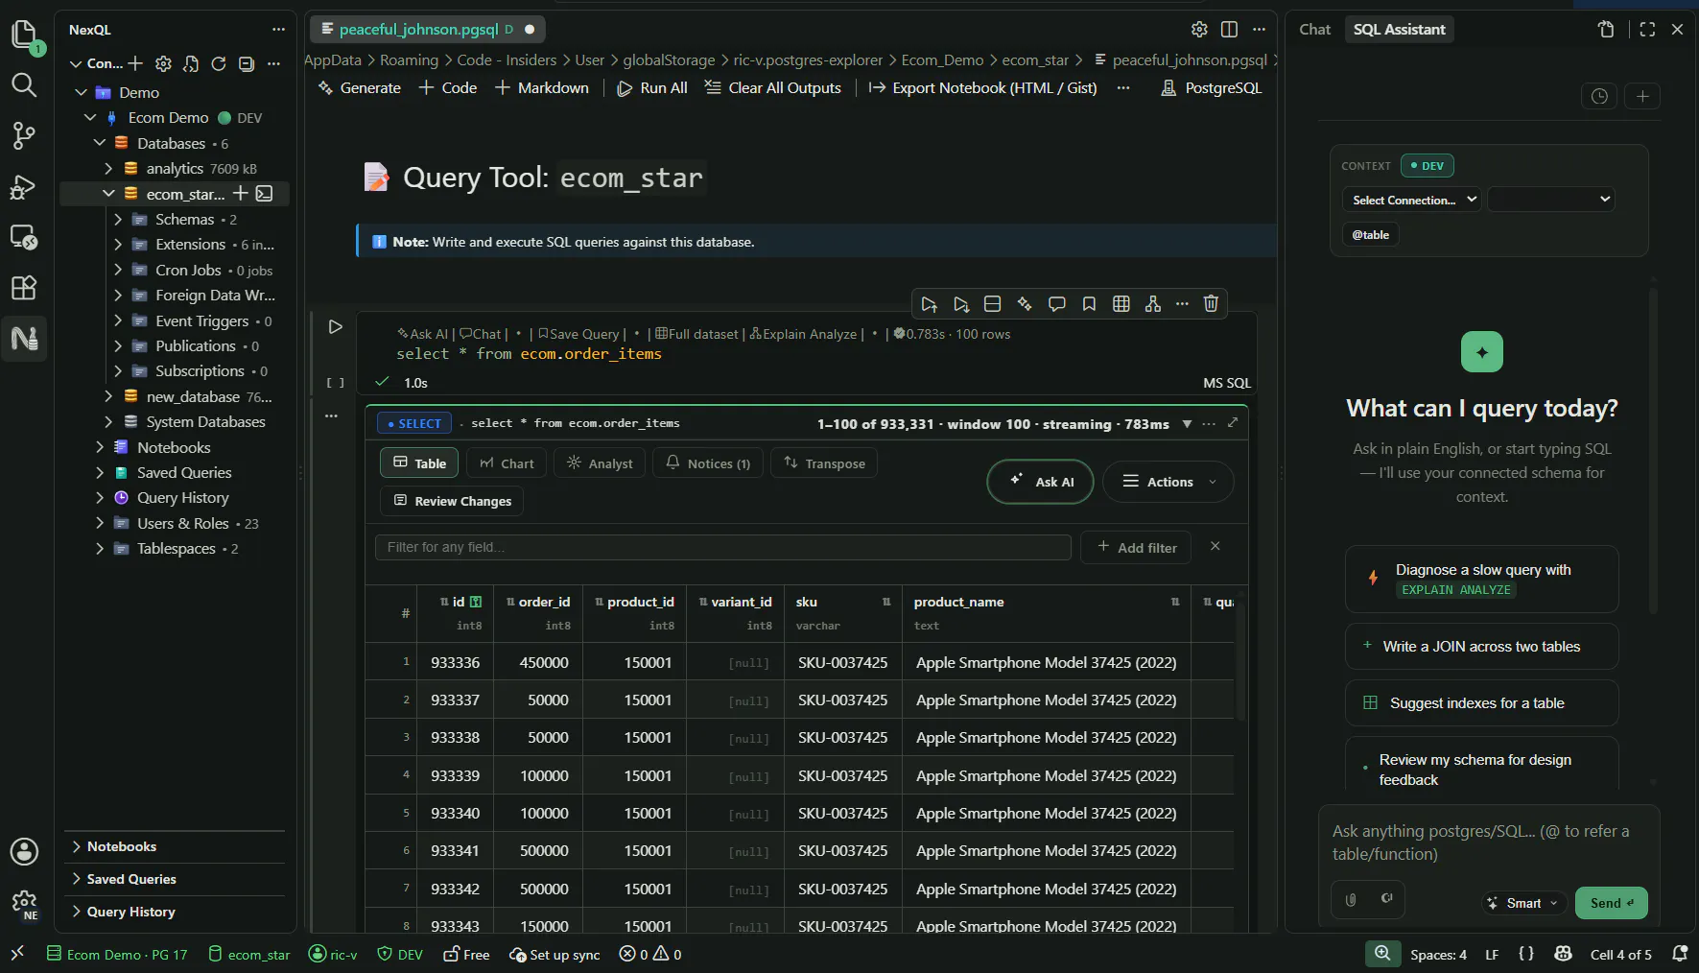This screenshot has height=973, width=1699.
Task: Collapse the Databases node
Action: coord(100,143)
